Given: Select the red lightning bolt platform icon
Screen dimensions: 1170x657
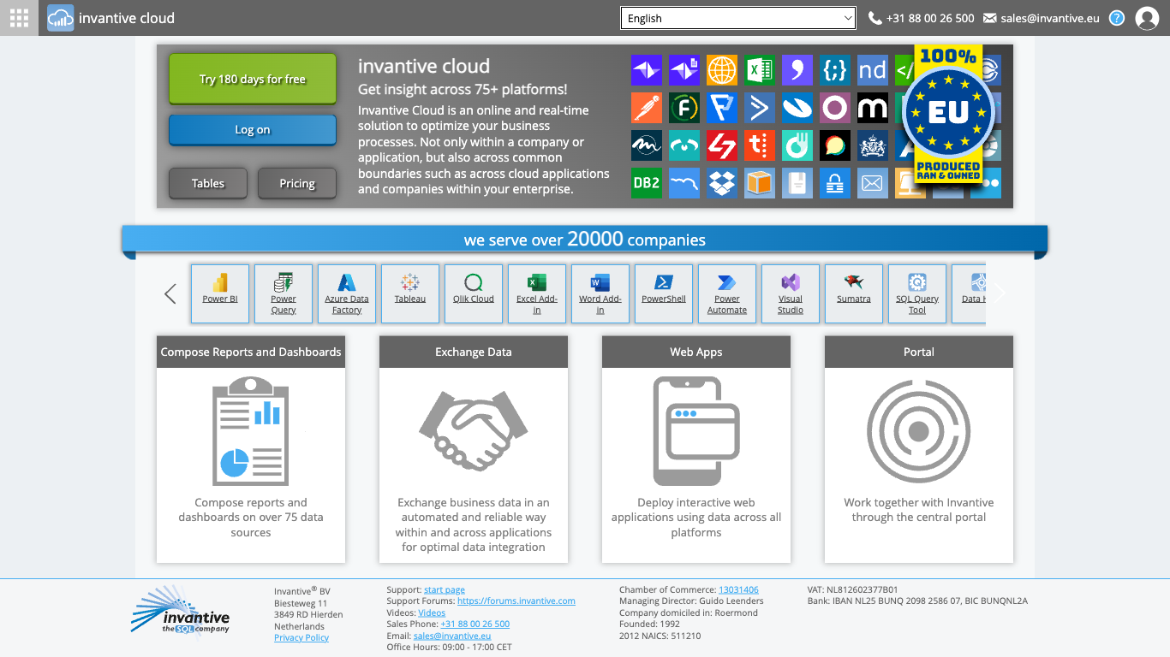Looking at the screenshot, I should (x=722, y=145).
